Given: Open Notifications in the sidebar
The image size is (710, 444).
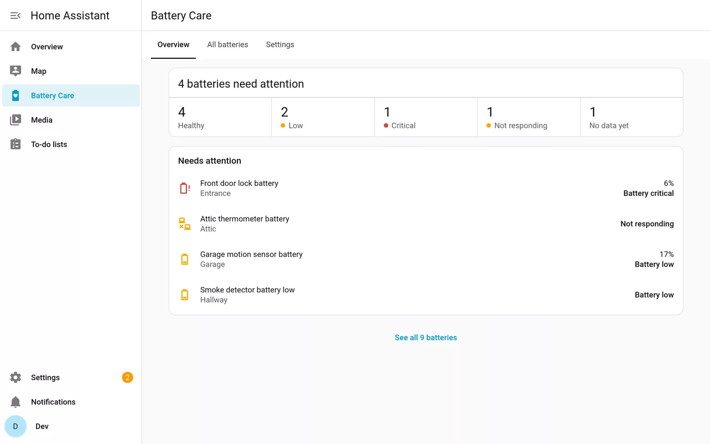Looking at the screenshot, I should click(71, 402).
